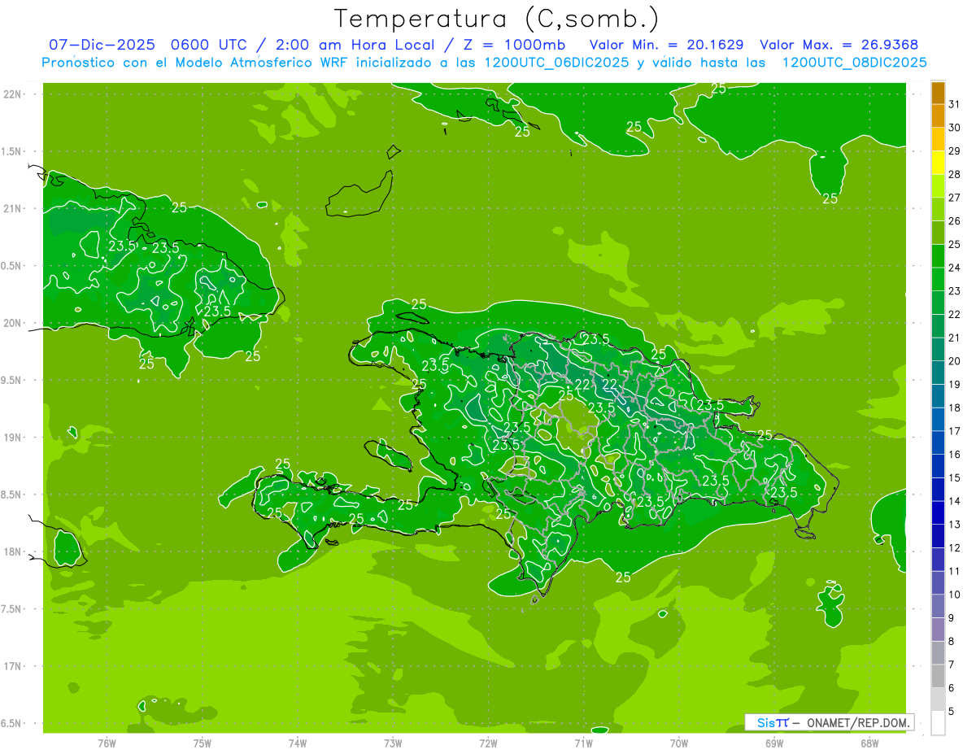Pick yellow colour bar segment between 28 and 29
The height and width of the screenshot is (754, 976).
click(938, 163)
